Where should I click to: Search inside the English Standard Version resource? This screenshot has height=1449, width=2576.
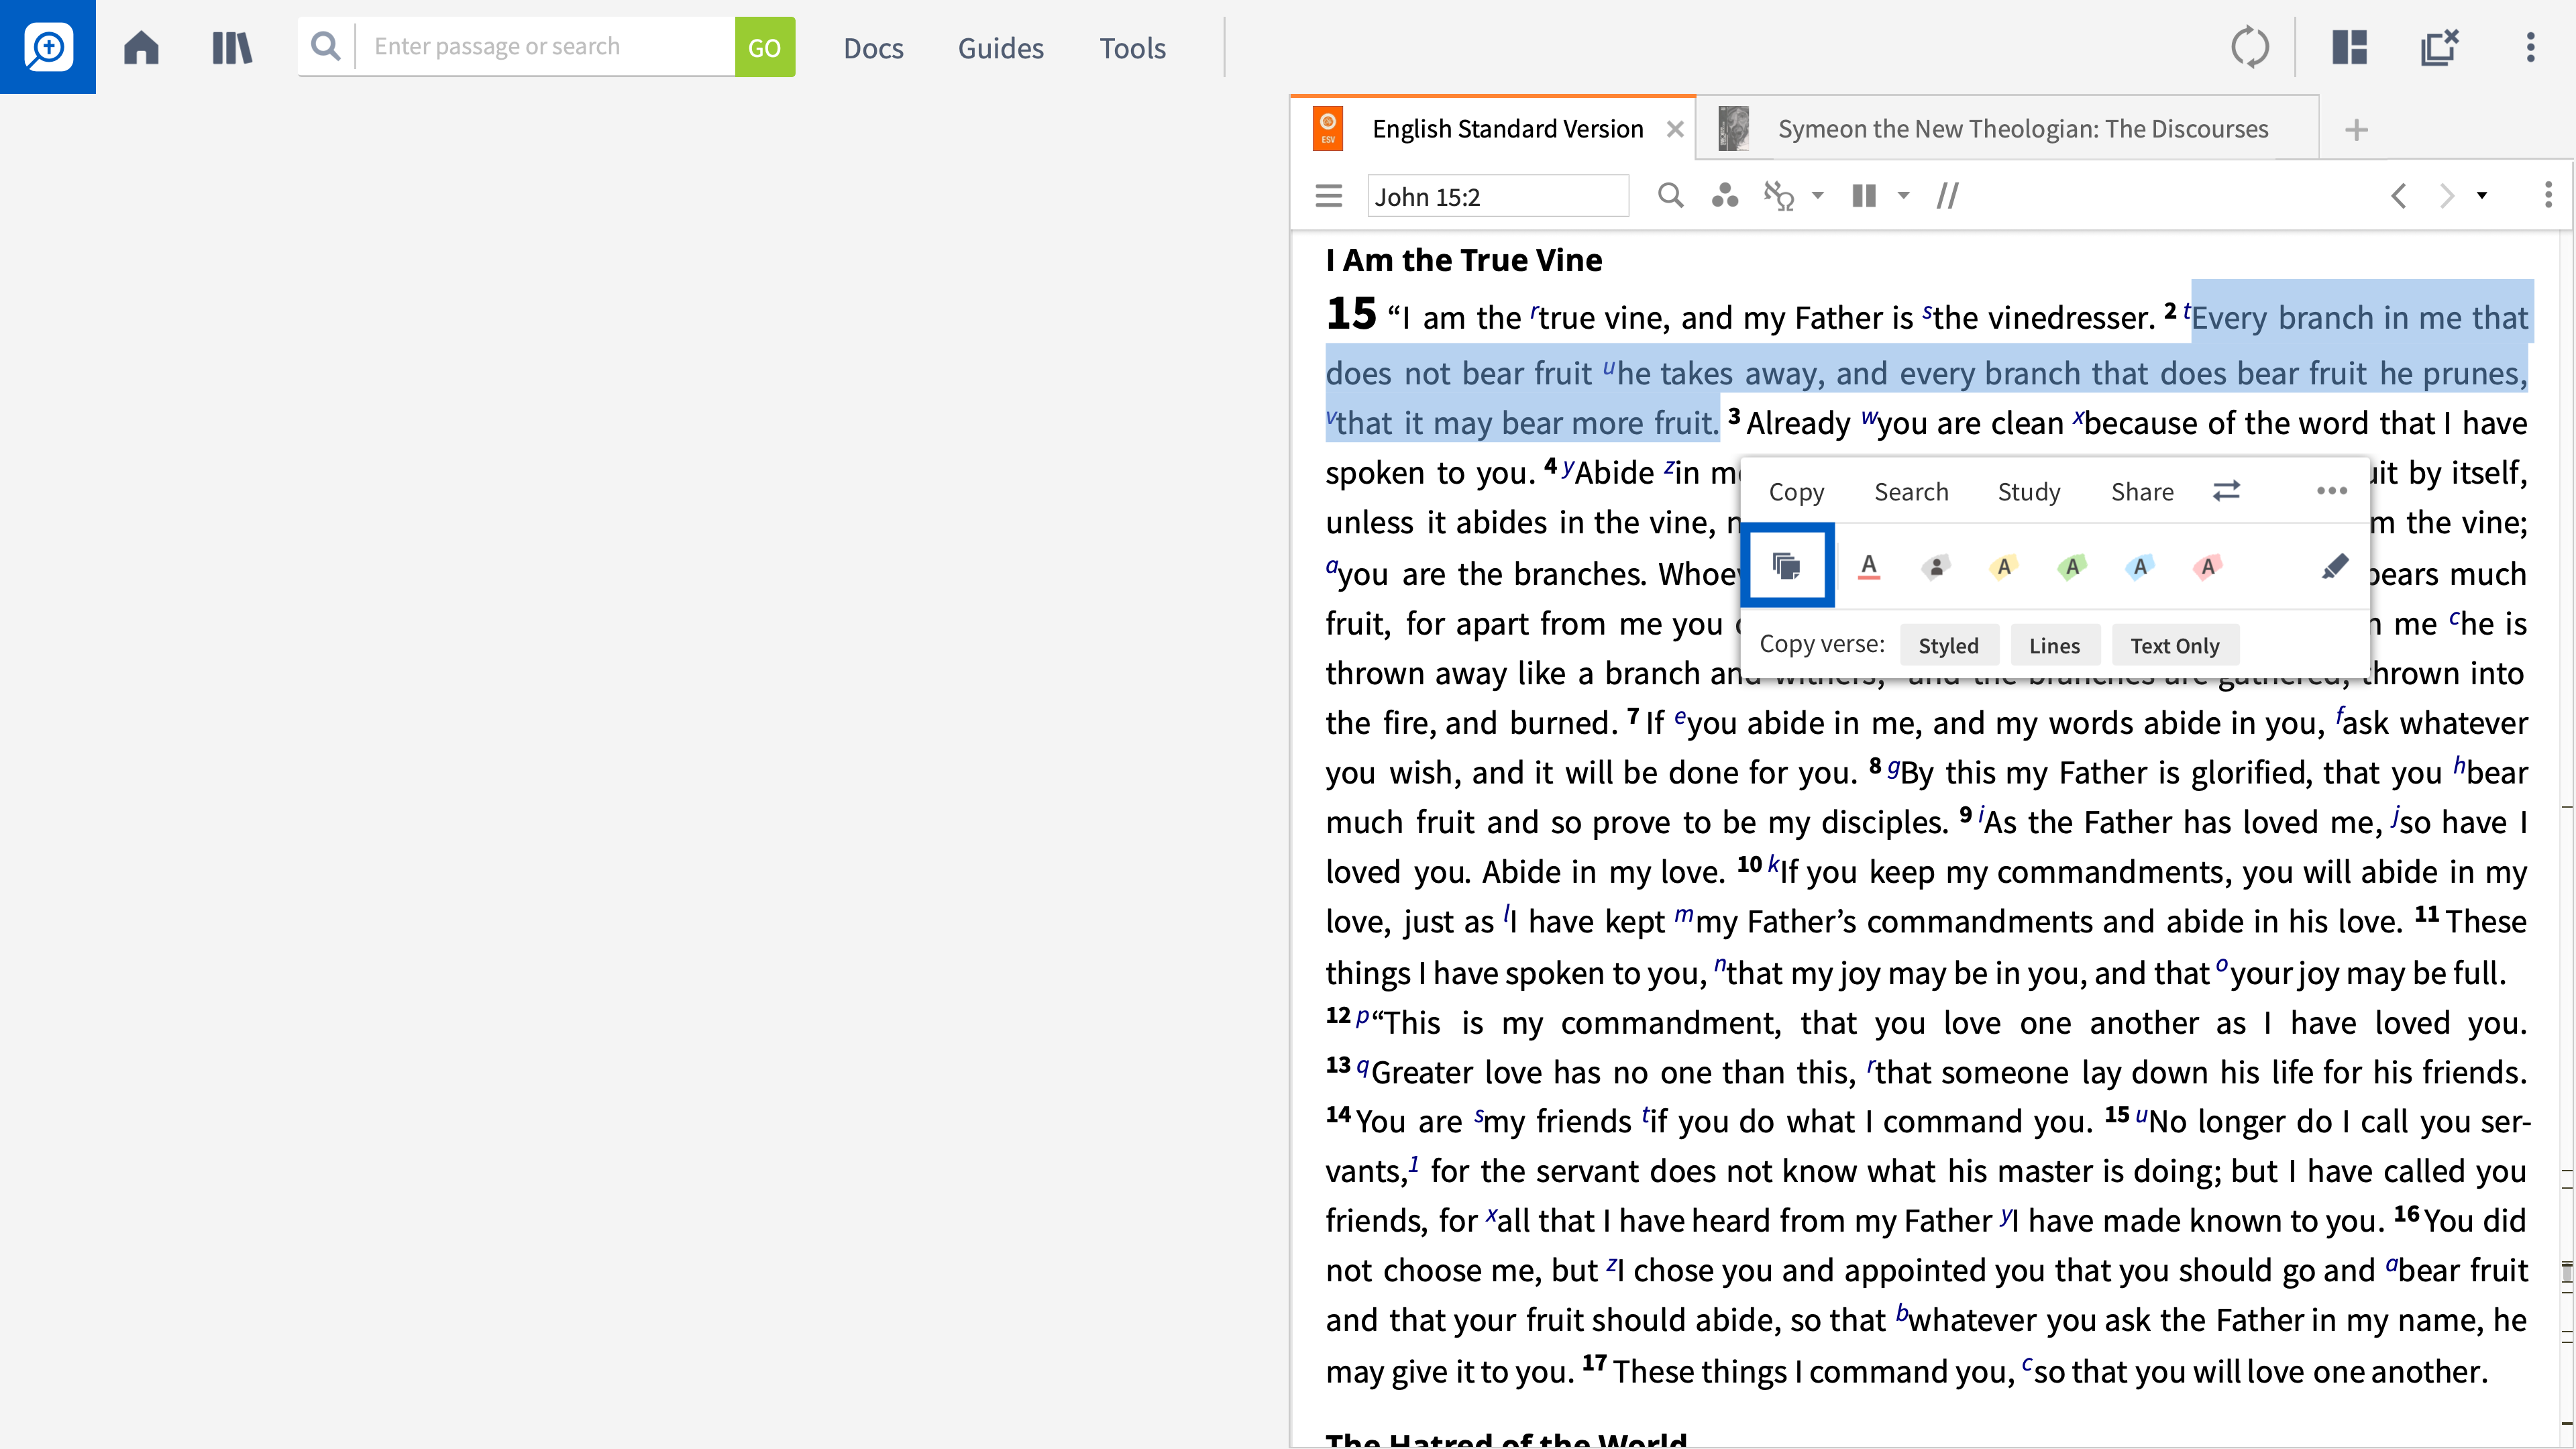tap(1670, 195)
